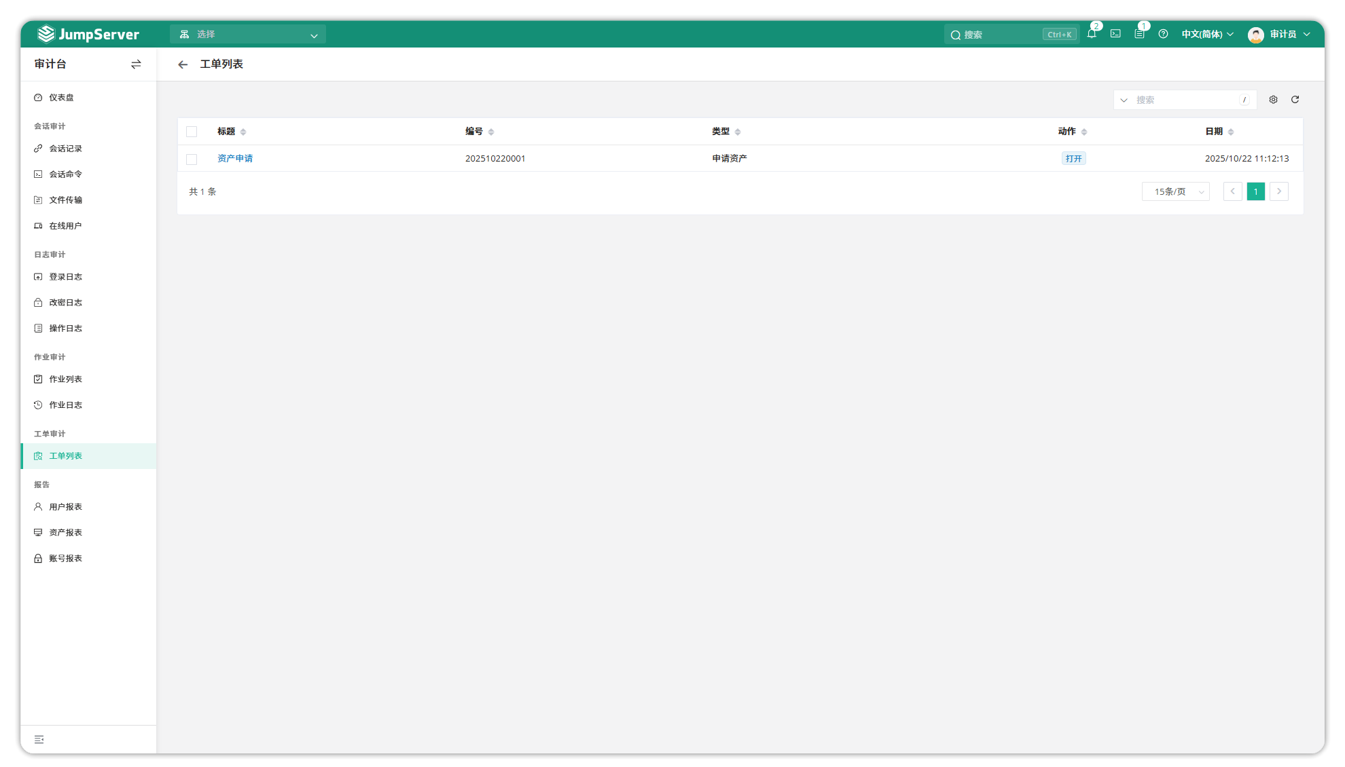
Task: Click the help question mark icon
Action: [1163, 34]
